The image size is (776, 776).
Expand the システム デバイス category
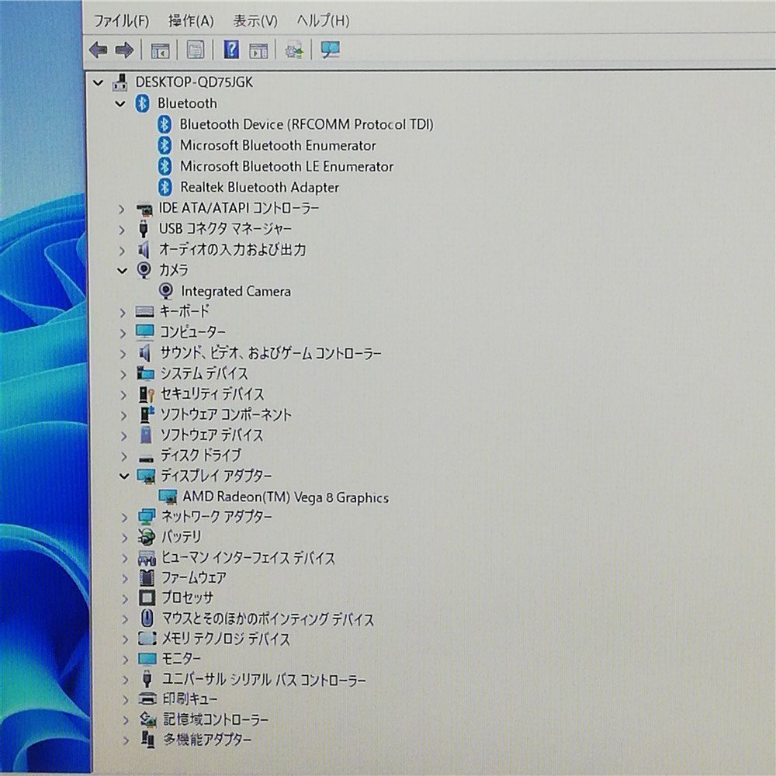(x=123, y=375)
